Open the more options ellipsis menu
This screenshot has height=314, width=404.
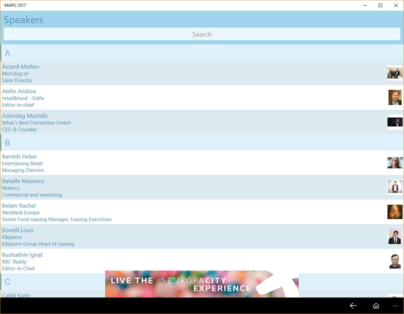pos(396,306)
